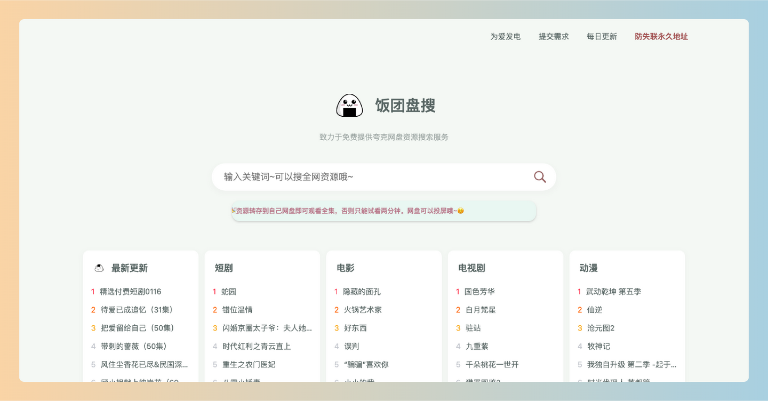Click the 短剧 column heading

[x=224, y=268]
